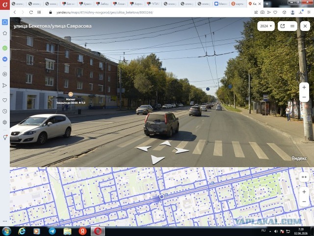314x236 pixels.
Task: Switch to the 'Без н' tab
Action: [x=69, y=4]
